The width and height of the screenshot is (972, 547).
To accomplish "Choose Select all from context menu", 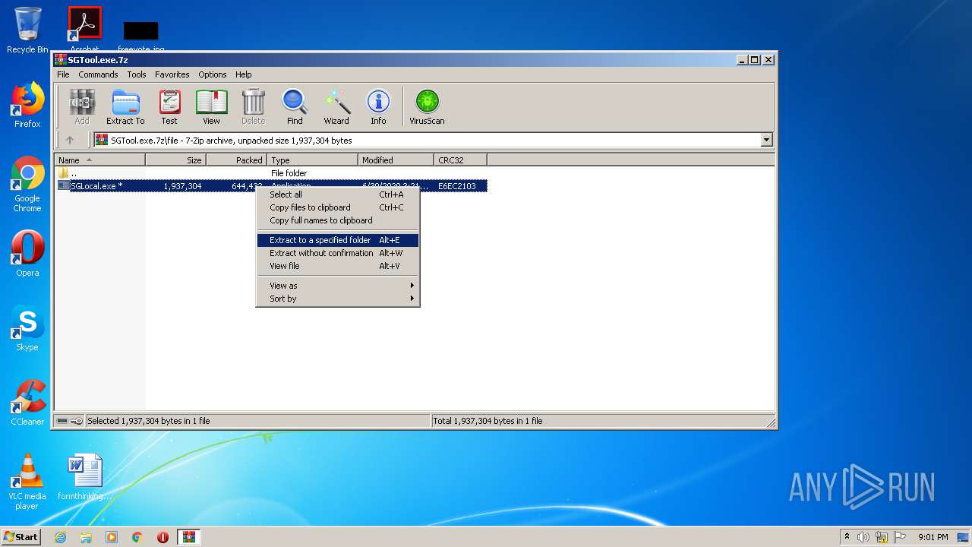I will [338, 194].
